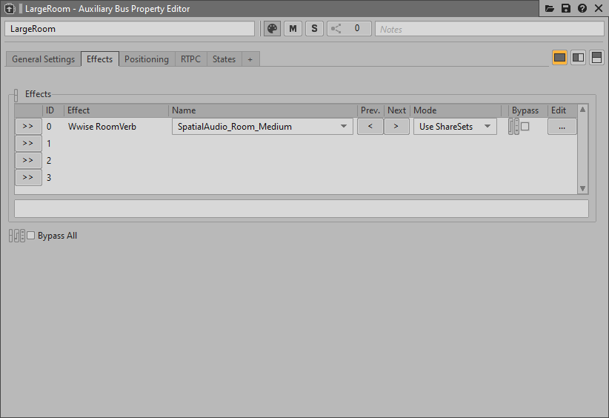The width and height of the screenshot is (609, 418).
Task: Solo the LargeRoom bus
Action: point(314,28)
